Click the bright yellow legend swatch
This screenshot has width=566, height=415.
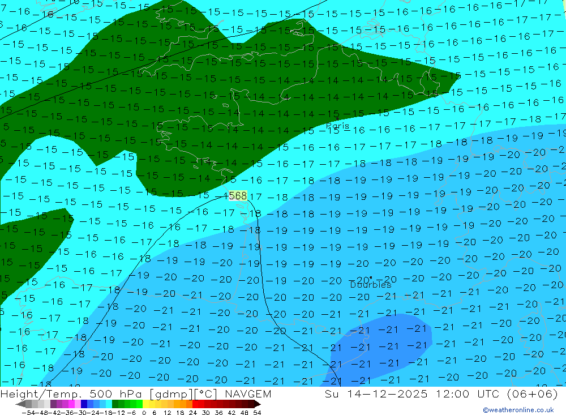point(145,404)
